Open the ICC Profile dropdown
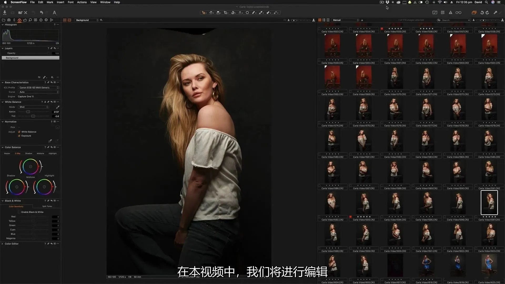 39,88
